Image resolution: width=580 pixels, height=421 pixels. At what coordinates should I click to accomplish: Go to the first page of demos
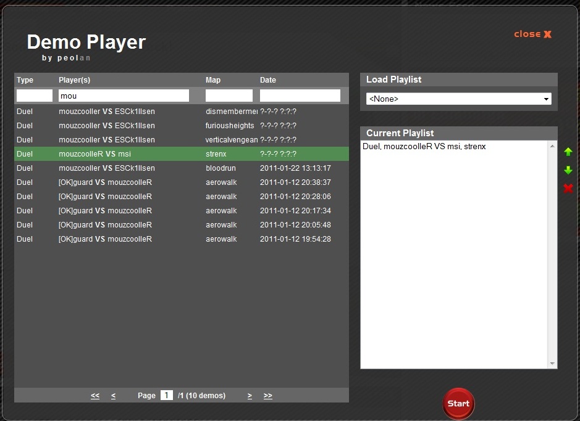(x=95, y=396)
